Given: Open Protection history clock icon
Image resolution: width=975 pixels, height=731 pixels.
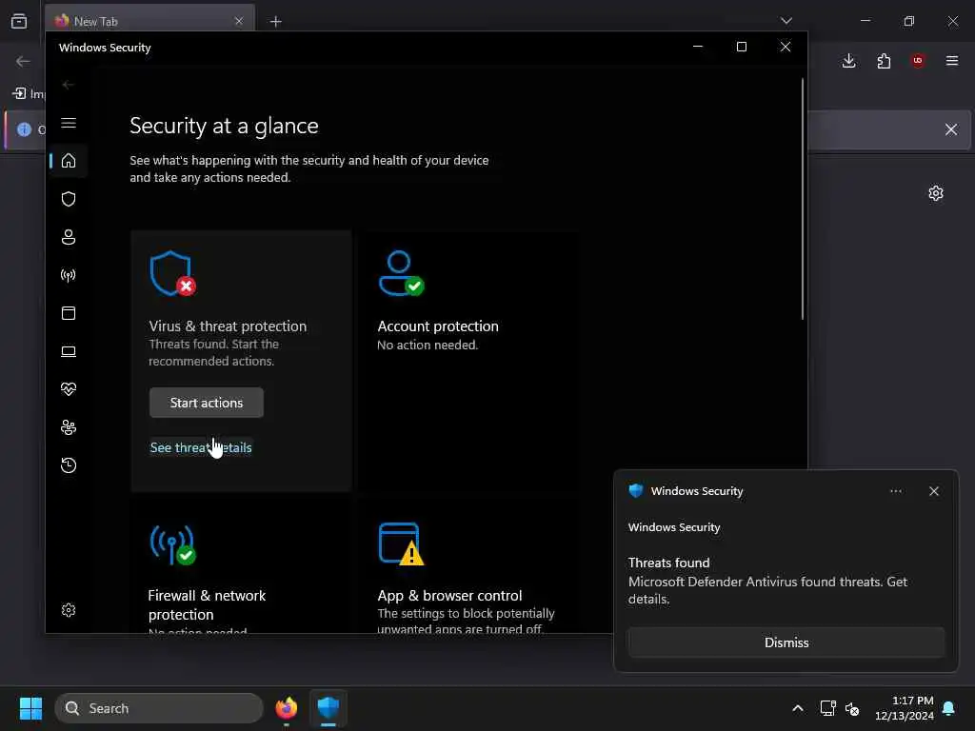Looking at the screenshot, I should [x=69, y=465].
